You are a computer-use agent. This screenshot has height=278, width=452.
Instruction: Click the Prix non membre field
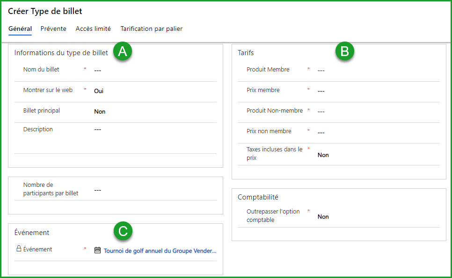374,132
